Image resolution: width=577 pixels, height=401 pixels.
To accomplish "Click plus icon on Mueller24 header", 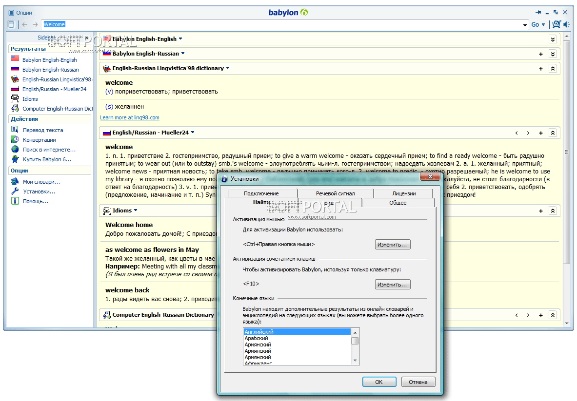I will 540,133.
